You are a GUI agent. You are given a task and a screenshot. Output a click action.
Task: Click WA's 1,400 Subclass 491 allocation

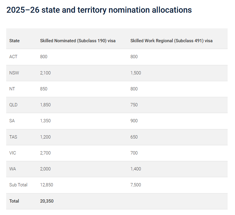tap(136, 169)
